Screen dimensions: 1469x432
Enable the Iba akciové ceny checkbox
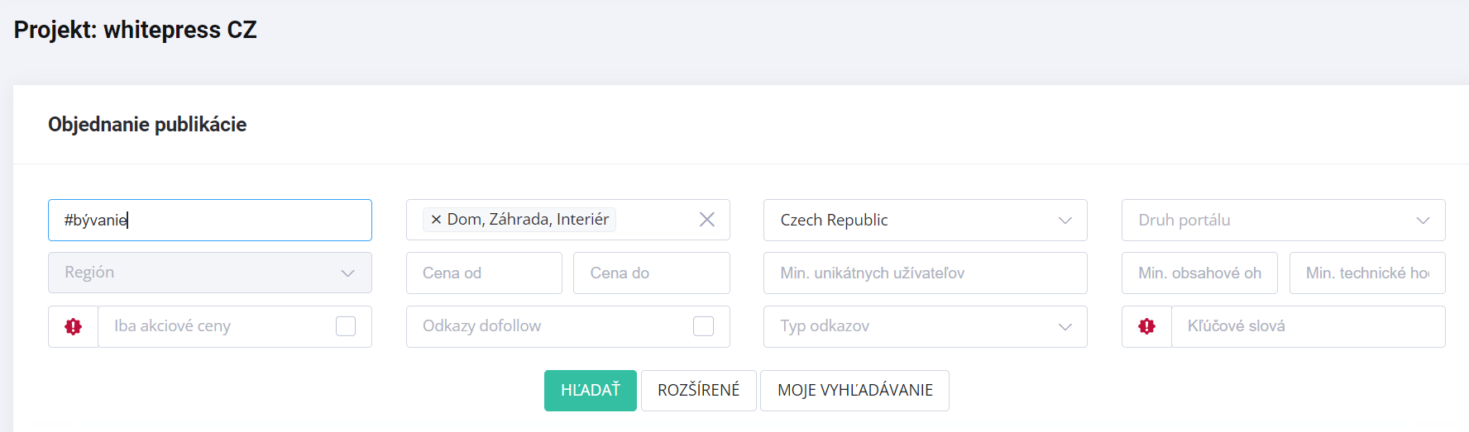pos(346,326)
